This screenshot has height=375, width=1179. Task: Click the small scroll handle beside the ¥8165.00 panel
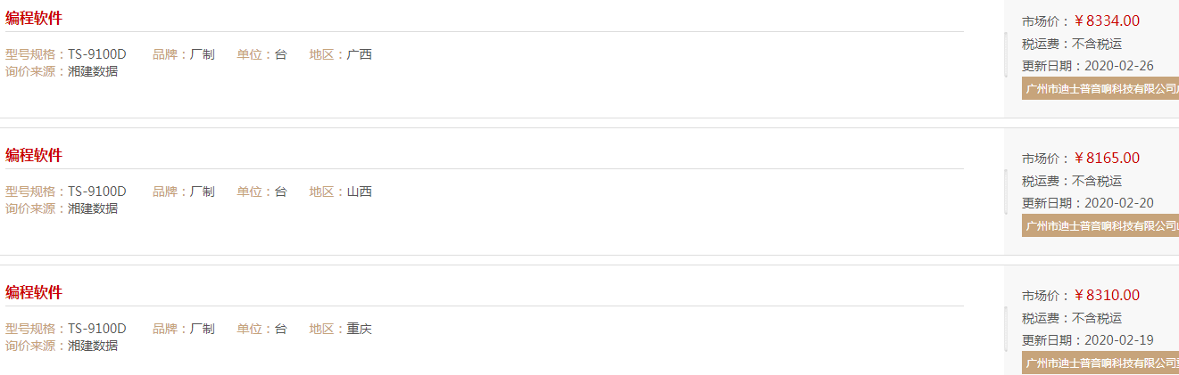1006,192
